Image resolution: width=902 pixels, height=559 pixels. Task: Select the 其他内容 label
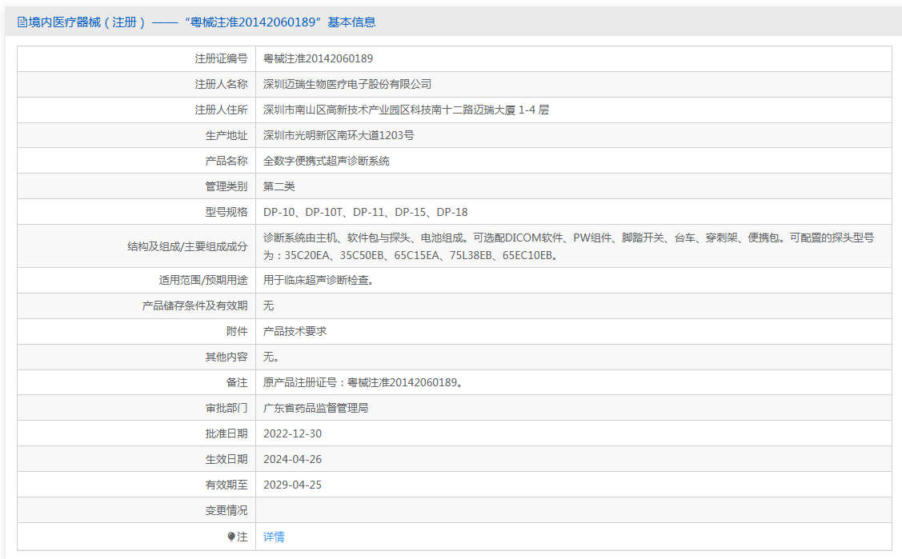tap(226, 357)
